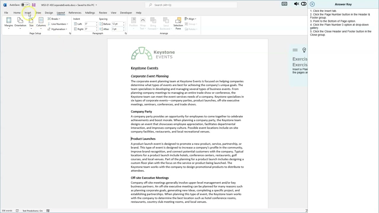Click the Word application icon
Image resolution: width=379 pixels, height=213 pixels.
[5, 5]
